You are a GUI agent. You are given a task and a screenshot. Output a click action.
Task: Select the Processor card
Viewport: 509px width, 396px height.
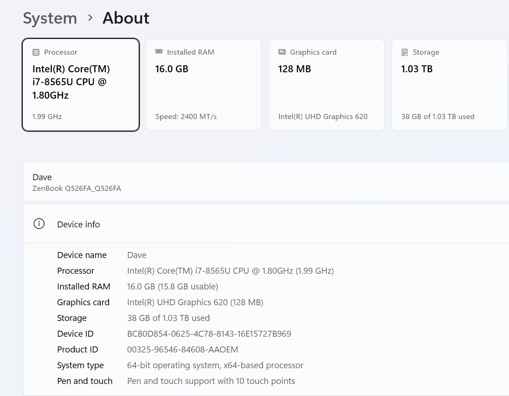point(81,85)
